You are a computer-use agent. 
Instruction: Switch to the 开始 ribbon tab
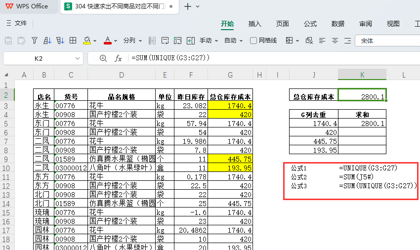[x=227, y=24]
